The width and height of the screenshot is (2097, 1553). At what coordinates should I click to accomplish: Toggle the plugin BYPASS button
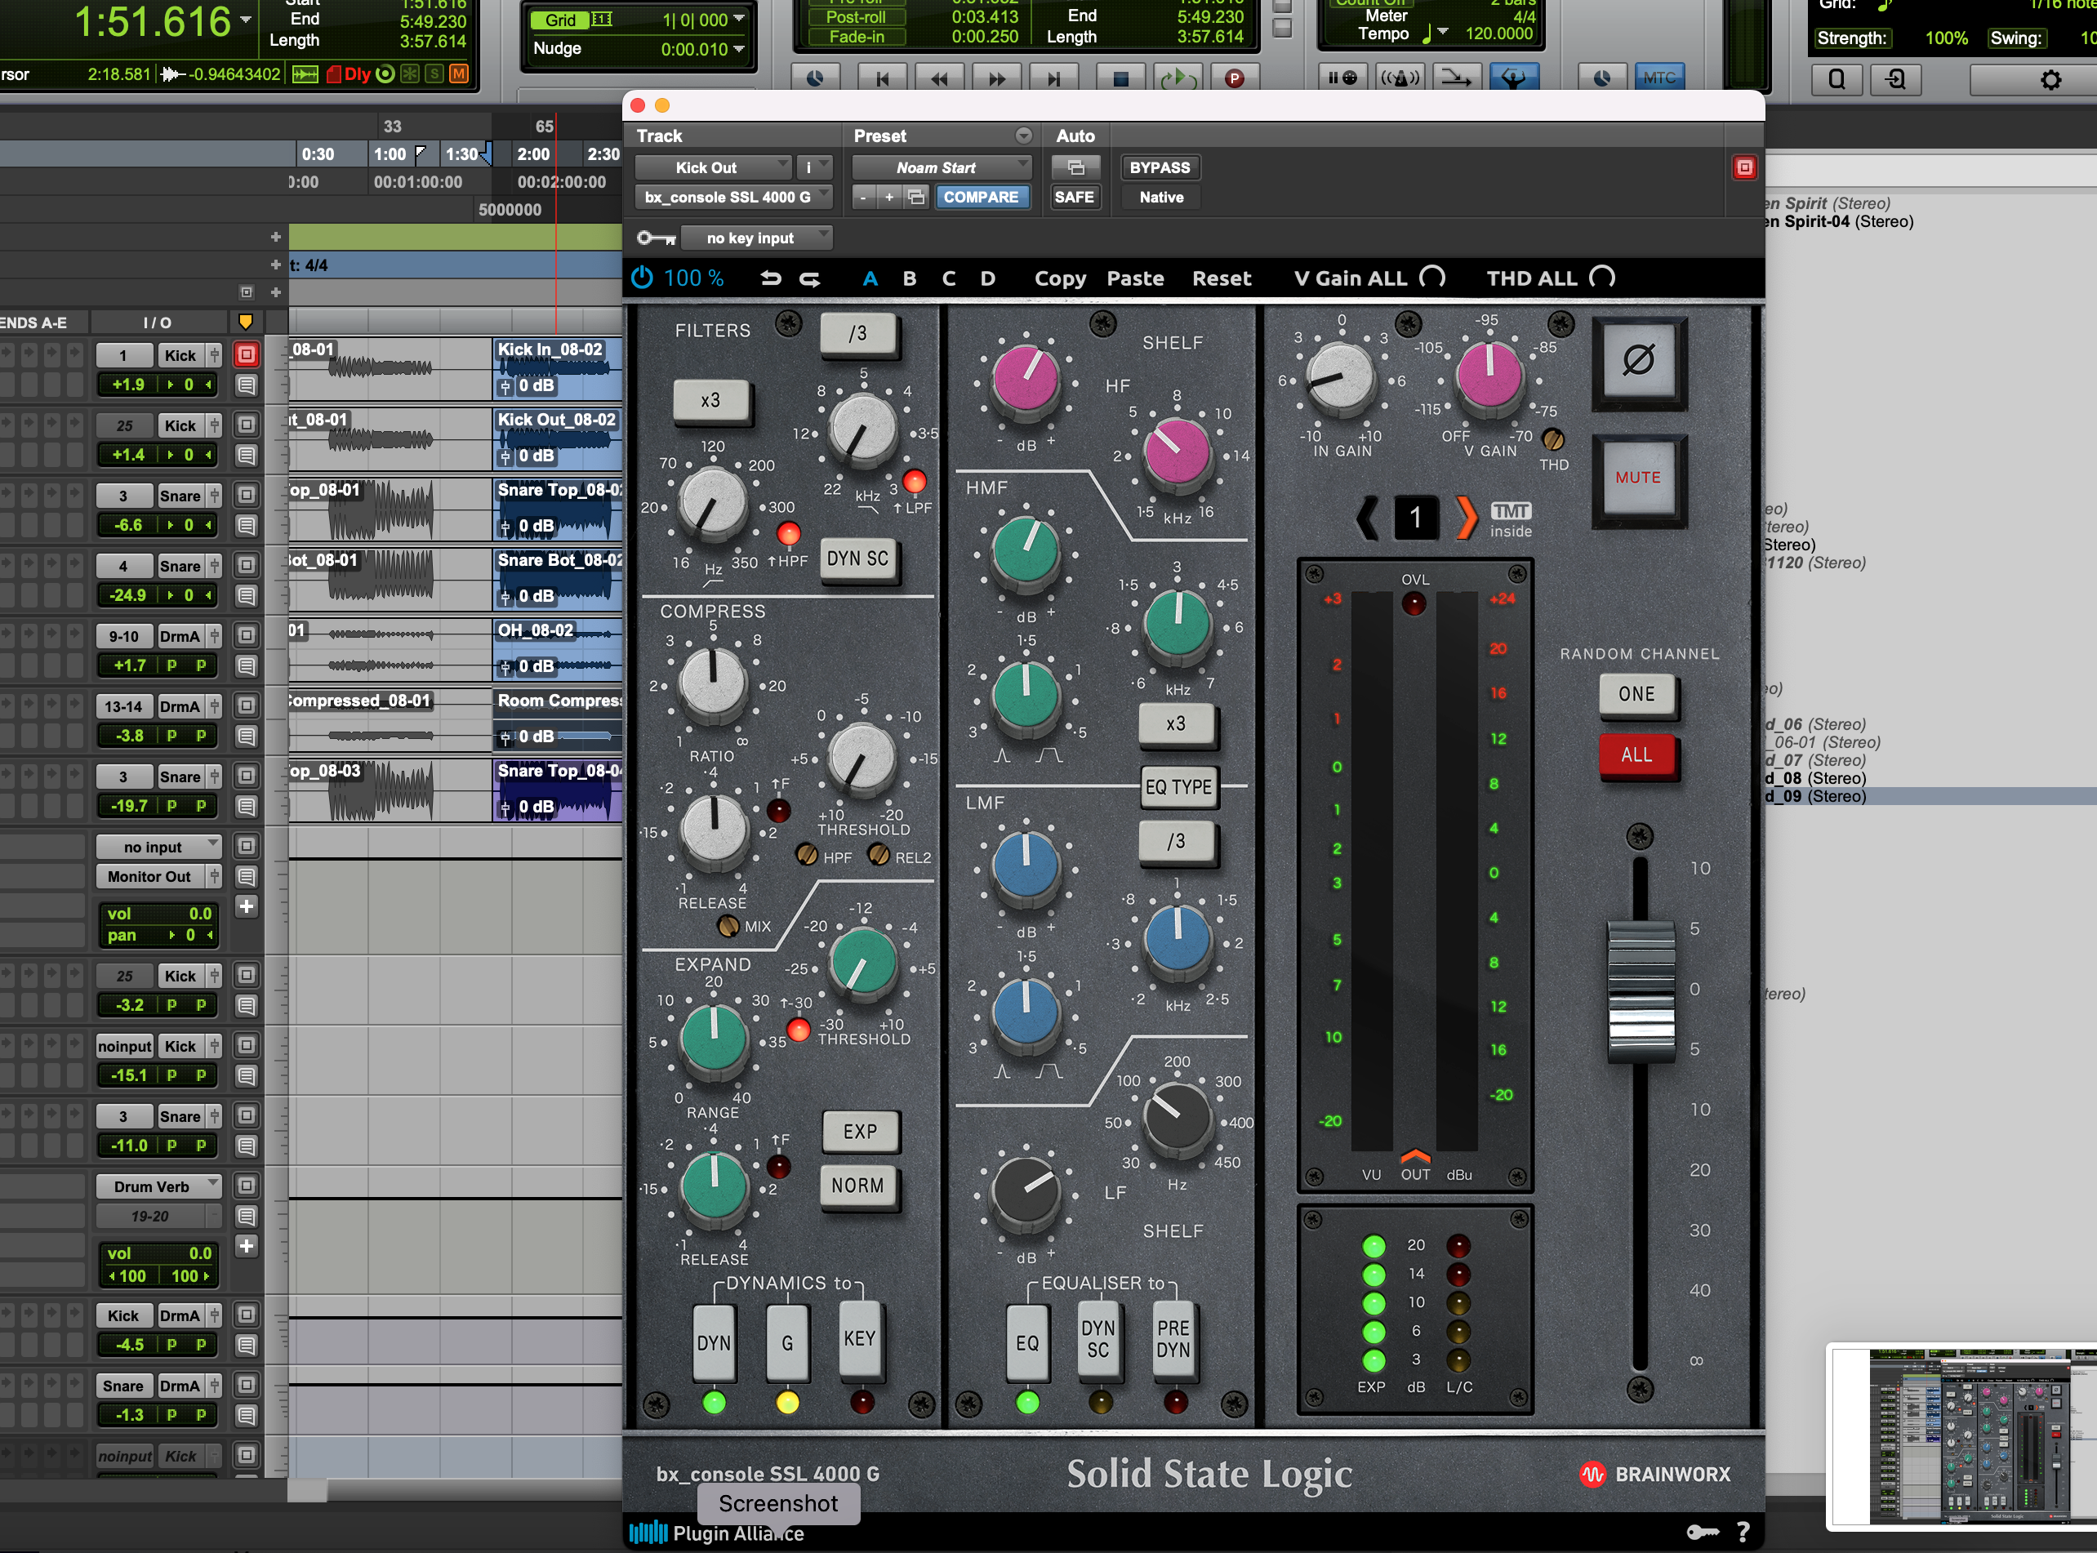[1159, 167]
